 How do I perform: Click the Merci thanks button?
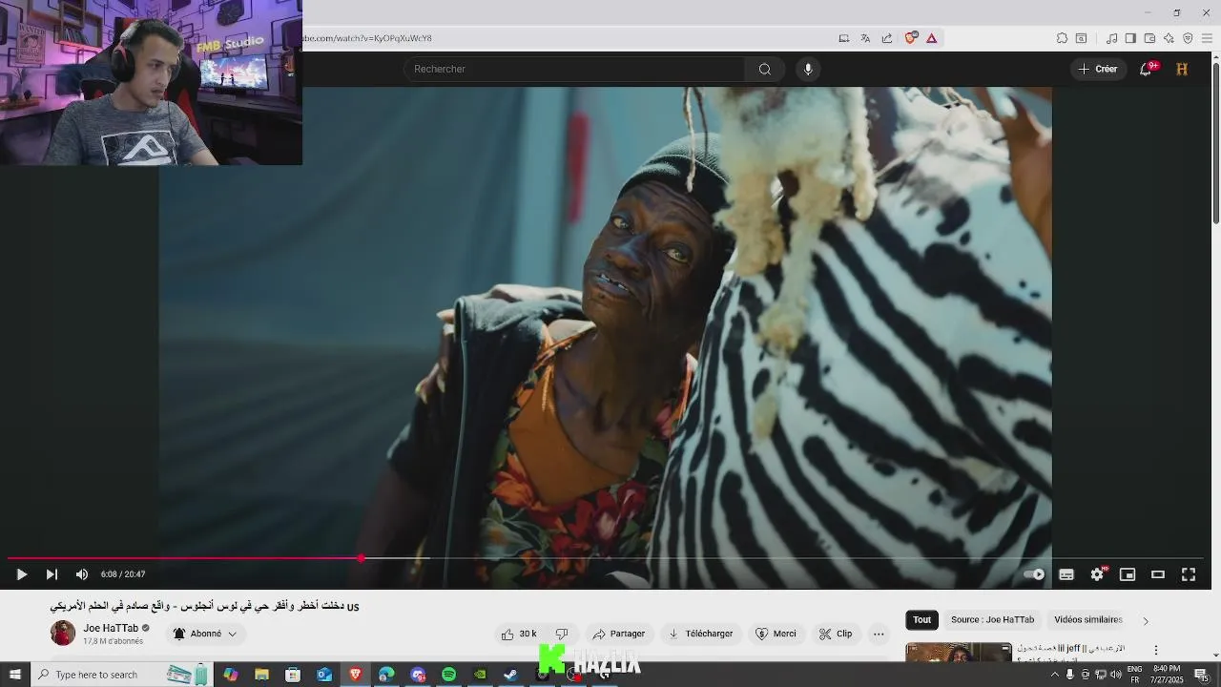(776, 634)
